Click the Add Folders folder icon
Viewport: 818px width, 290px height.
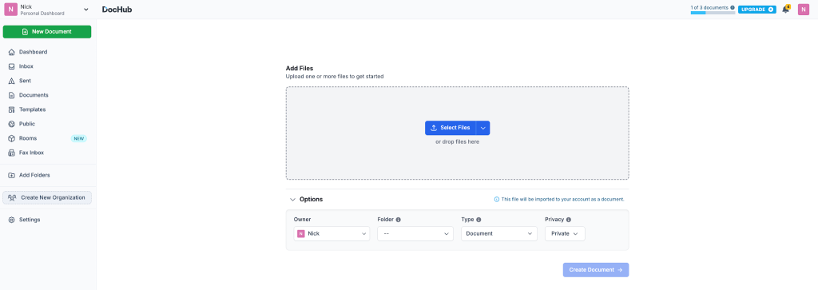11,175
